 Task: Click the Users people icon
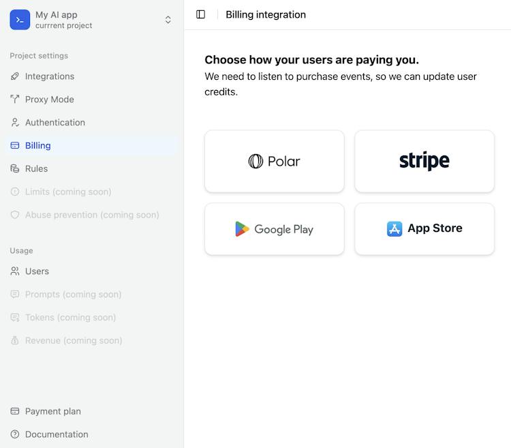15,271
